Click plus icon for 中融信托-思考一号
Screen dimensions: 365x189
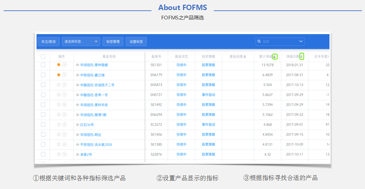pyautogui.click(x=64, y=94)
